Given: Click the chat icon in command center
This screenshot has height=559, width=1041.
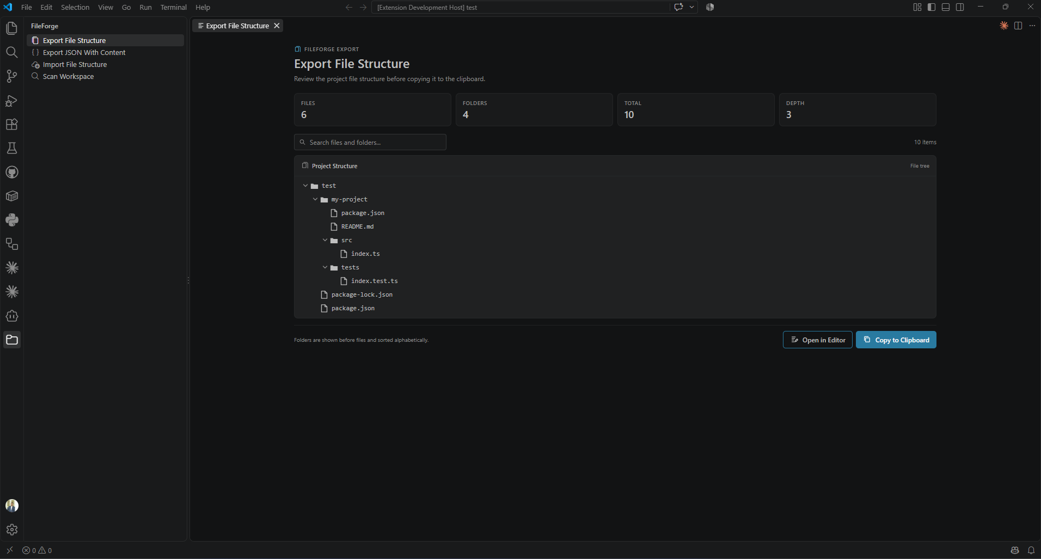Looking at the screenshot, I should 678,7.
